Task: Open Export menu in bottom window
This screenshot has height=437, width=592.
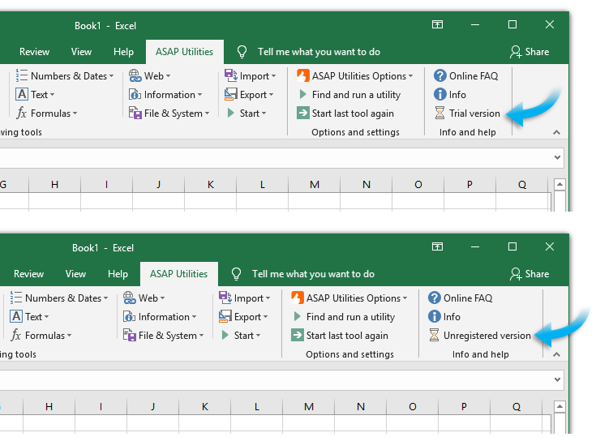Action: click(243, 316)
